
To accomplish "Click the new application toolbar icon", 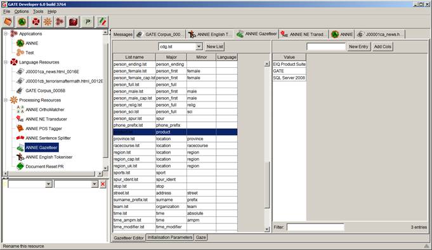I will 60,22.
